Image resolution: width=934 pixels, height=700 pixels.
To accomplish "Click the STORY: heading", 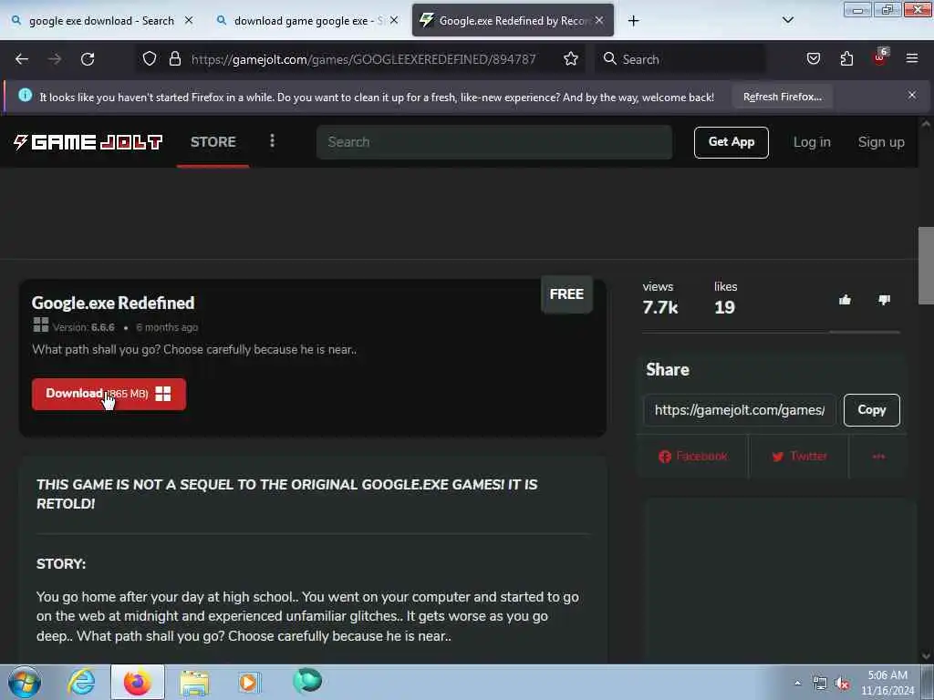I will (61, 563).
